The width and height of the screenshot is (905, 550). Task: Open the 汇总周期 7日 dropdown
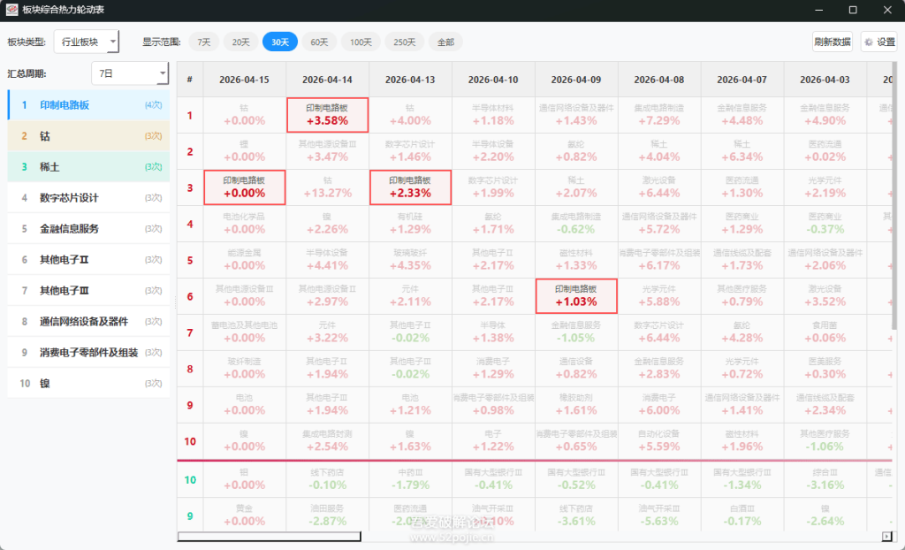(130, 73)
